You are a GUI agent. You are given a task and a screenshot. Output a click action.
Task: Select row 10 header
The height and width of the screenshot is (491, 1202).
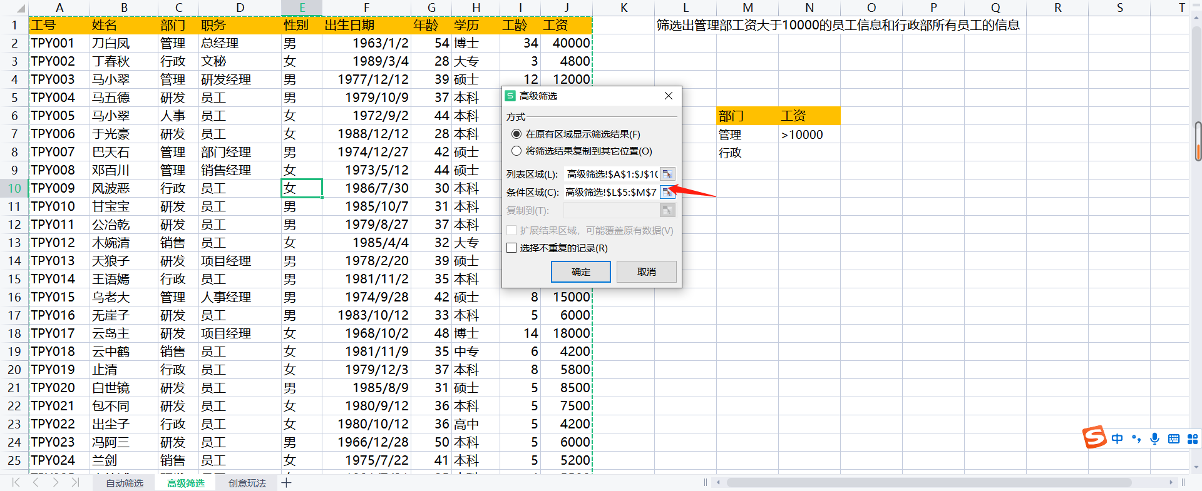pos(14,188)
